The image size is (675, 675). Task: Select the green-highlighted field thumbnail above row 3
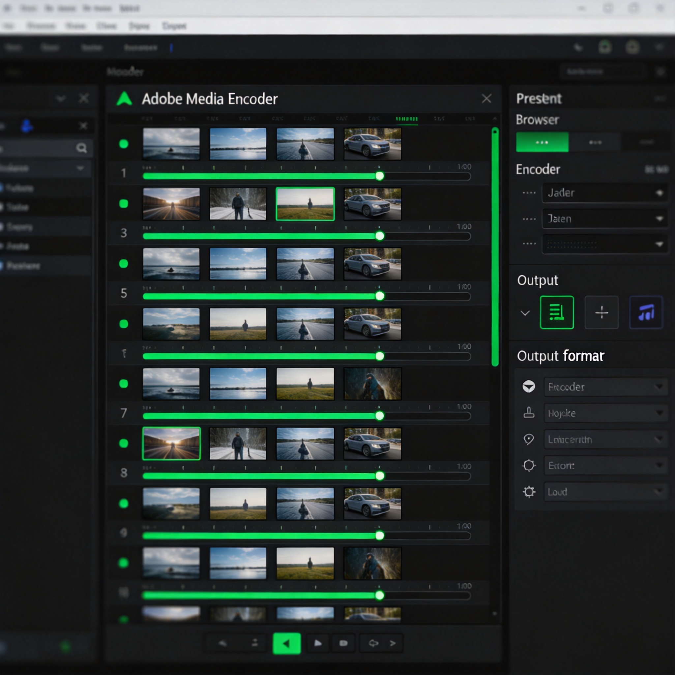click(305, 204)
